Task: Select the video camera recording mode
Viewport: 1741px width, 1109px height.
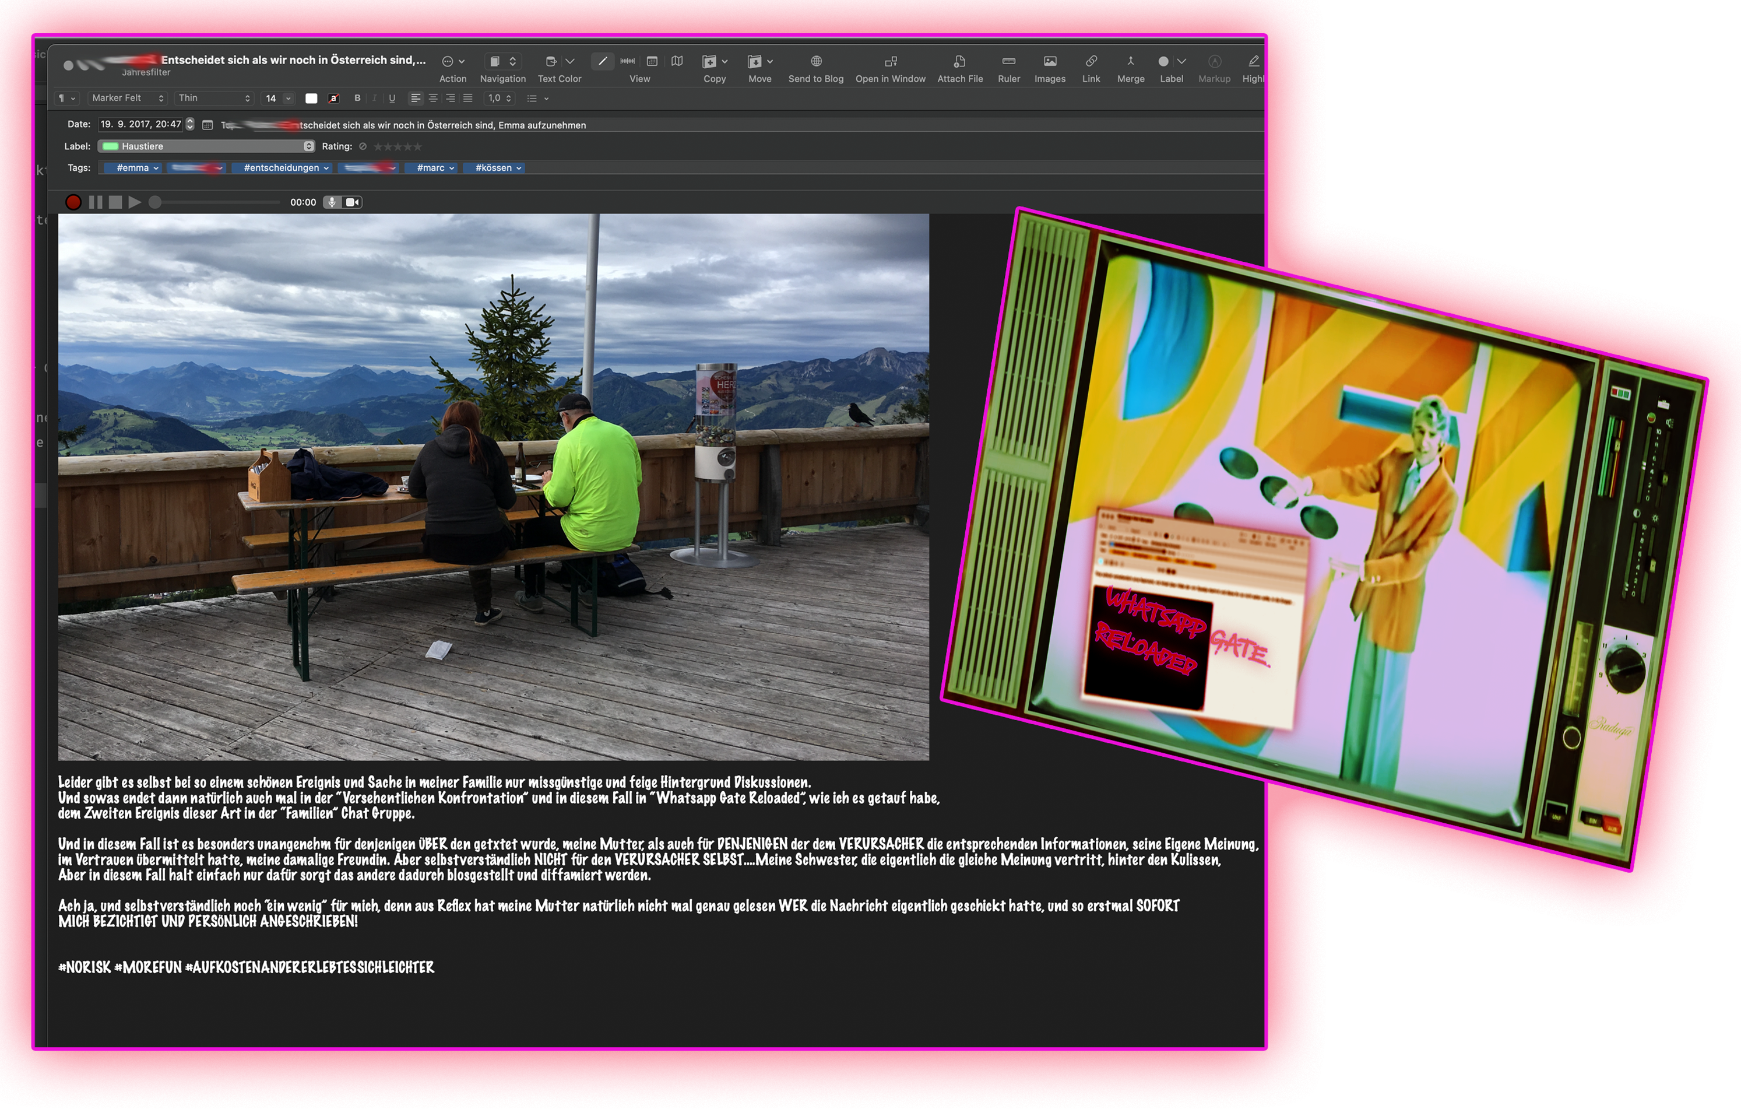Action: [352, 202]
